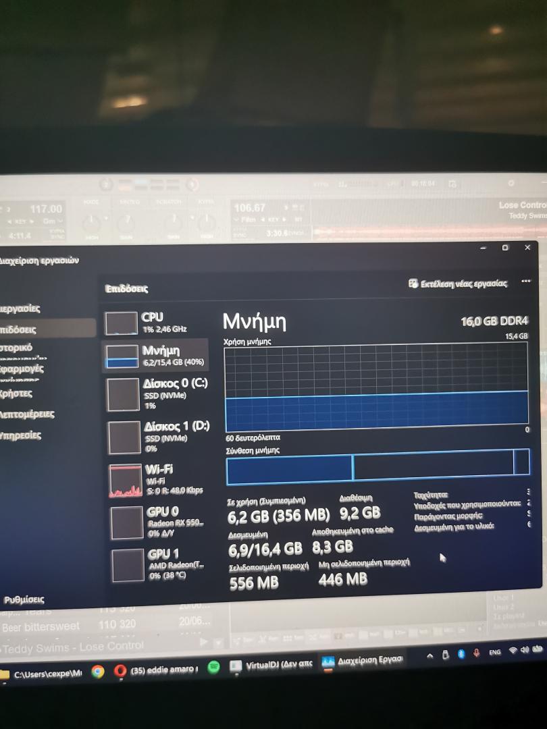The width and height of the screenshot is (547, 729).
Task: Click the battery tray icon
Action: pos(538,649)
